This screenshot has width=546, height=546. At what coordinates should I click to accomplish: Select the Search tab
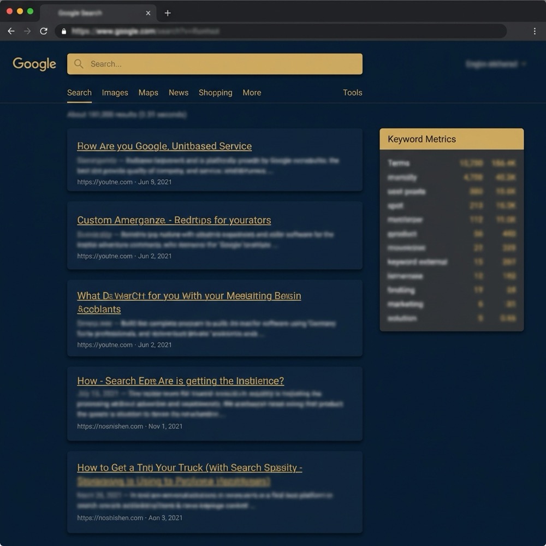(79, 93)
